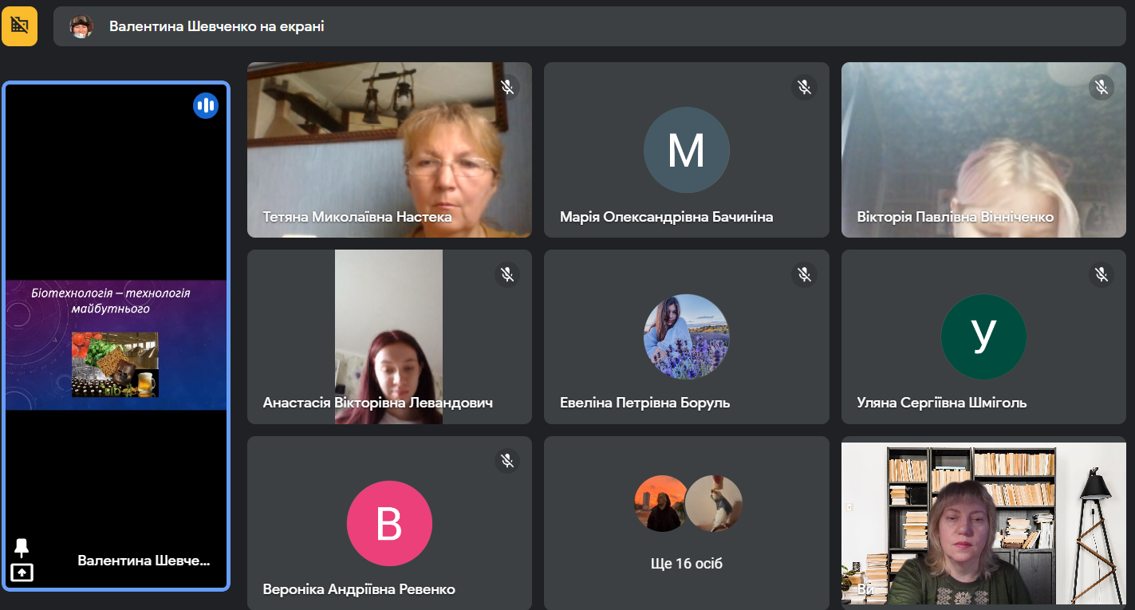Click the name "Вероніка Андріївна Ревенко"
1135x610 pixels.
coord(359,589)
